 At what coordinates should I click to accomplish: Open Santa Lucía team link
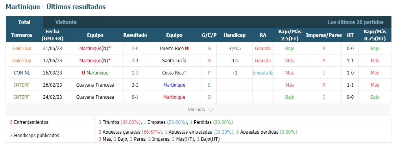(174, 61)
